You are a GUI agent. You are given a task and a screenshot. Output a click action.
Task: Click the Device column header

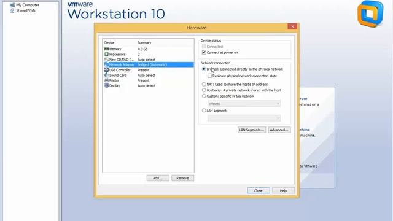(109, 42)
